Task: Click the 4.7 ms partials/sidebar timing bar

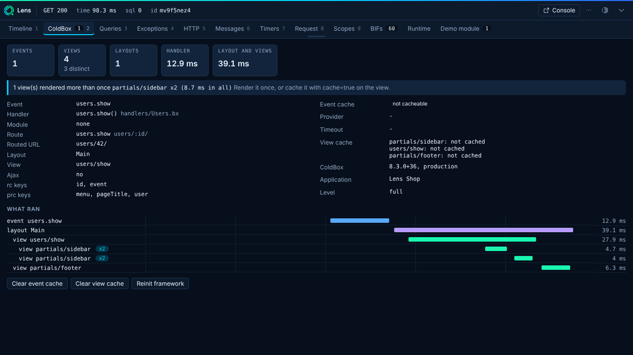Action: 496,249
